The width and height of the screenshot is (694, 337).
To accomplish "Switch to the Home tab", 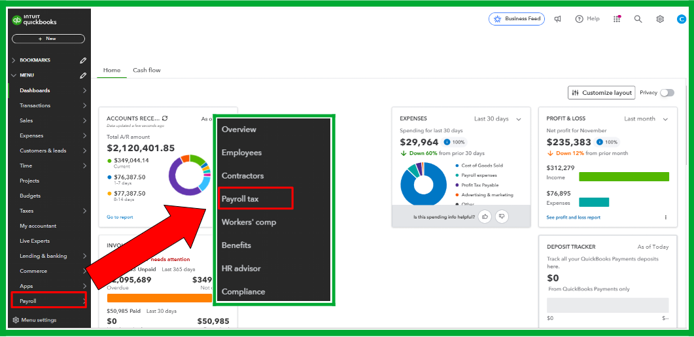I will tap(112, 70).
